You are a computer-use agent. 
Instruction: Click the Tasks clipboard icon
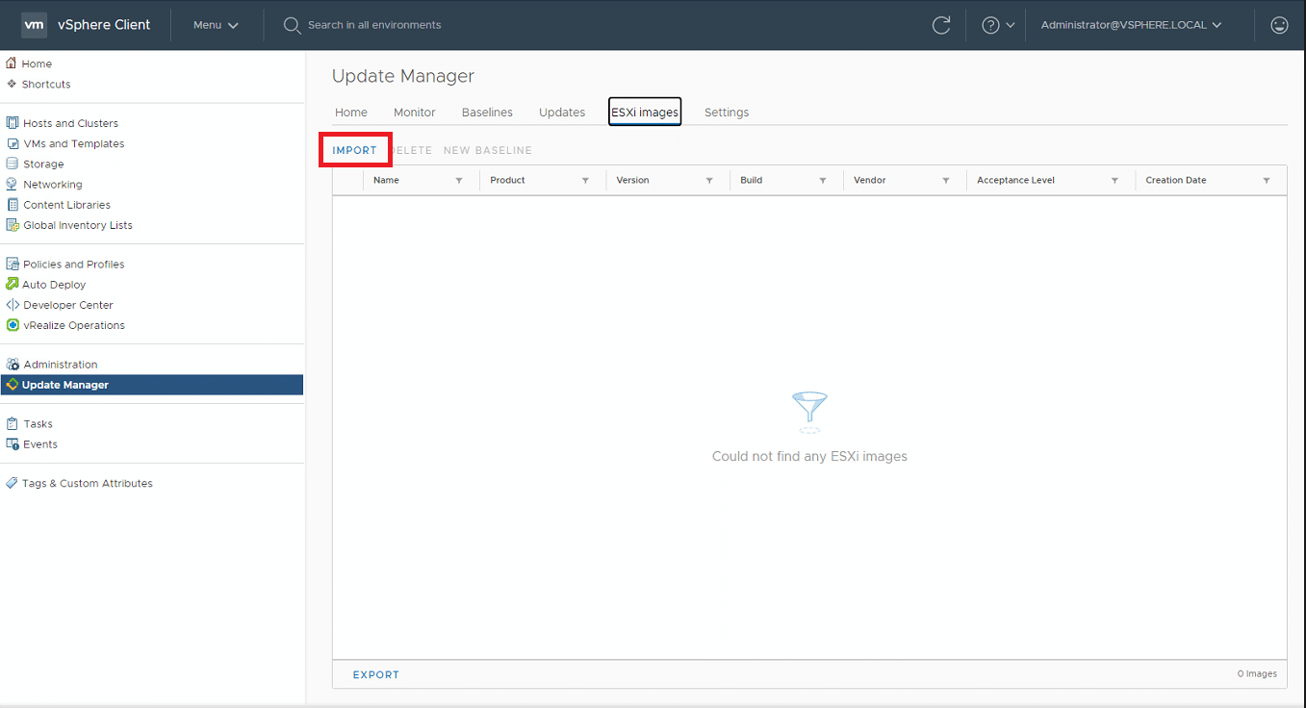(x=13, y=423)
